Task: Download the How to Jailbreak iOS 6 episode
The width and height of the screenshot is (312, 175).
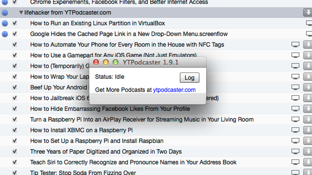Action: 308,98
